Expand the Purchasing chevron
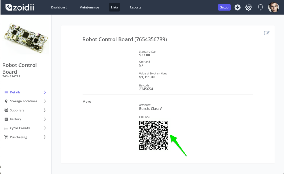The image size is (284, 174). (x=45, y=137)
